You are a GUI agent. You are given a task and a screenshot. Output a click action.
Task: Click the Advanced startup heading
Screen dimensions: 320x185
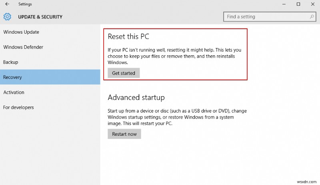click(x=136, y=97)
